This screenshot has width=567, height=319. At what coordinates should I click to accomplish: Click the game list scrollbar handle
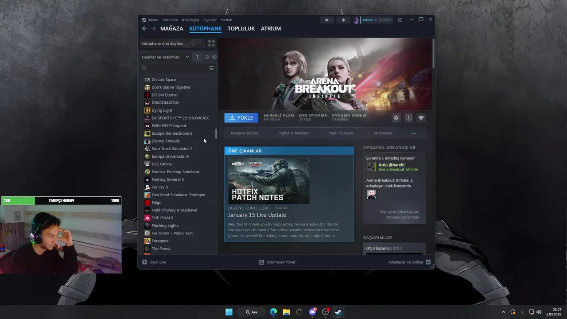(216, 134)
